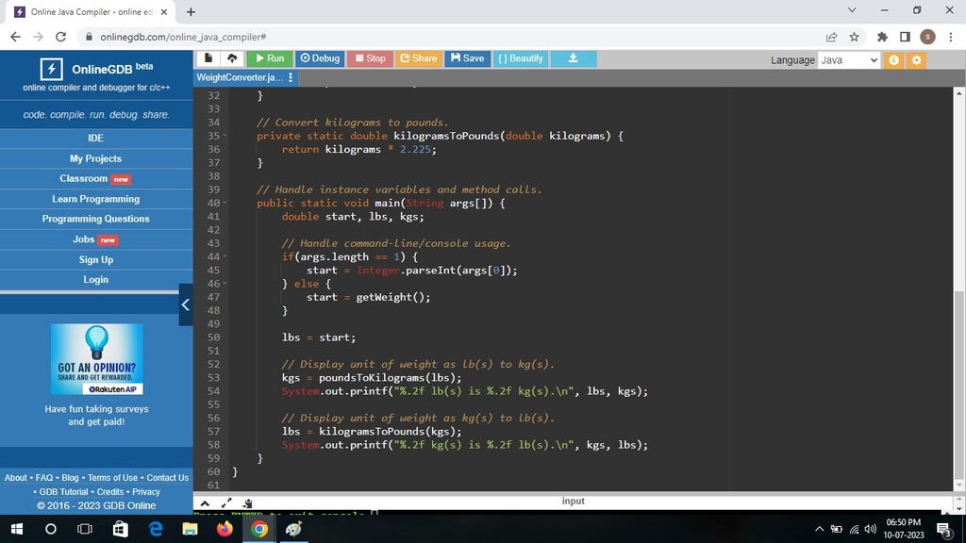Download the code with the download icon
Screen dimensions: 966x543
[573, 58]
